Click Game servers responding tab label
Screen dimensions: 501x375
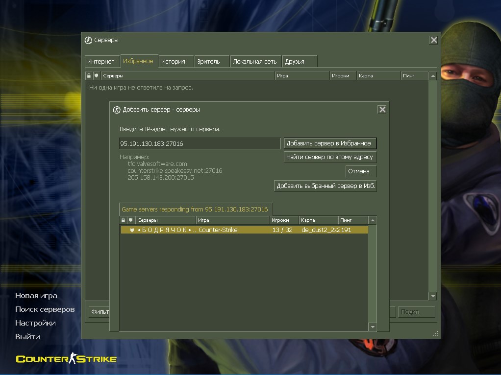coord(196,210)
